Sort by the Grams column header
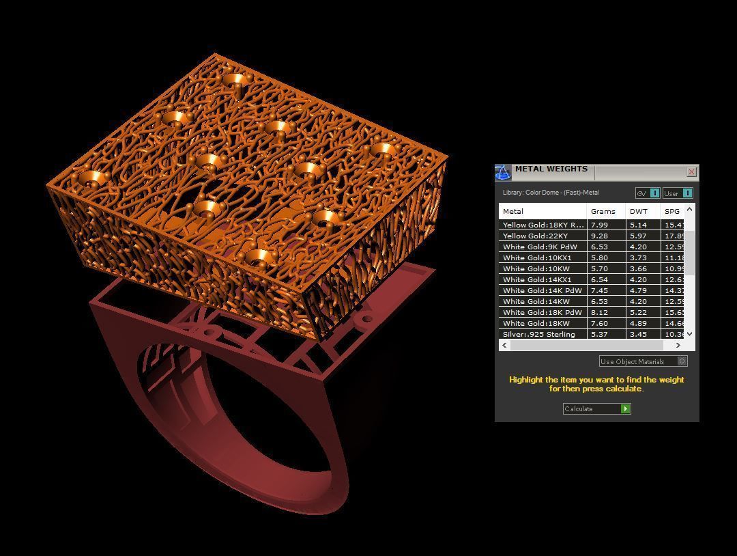 606,211
